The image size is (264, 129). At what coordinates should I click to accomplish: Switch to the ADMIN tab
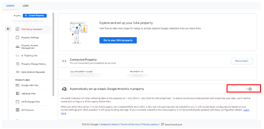click(x=10, y=6)
